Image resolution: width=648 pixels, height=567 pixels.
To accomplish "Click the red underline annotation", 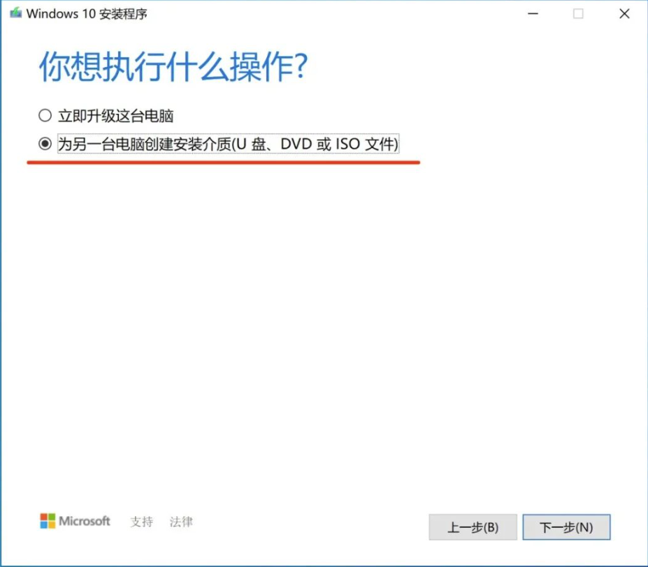I will [224, 162].
